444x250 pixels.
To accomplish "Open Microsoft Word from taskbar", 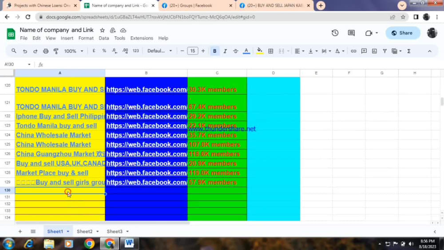I will point(129,243).
